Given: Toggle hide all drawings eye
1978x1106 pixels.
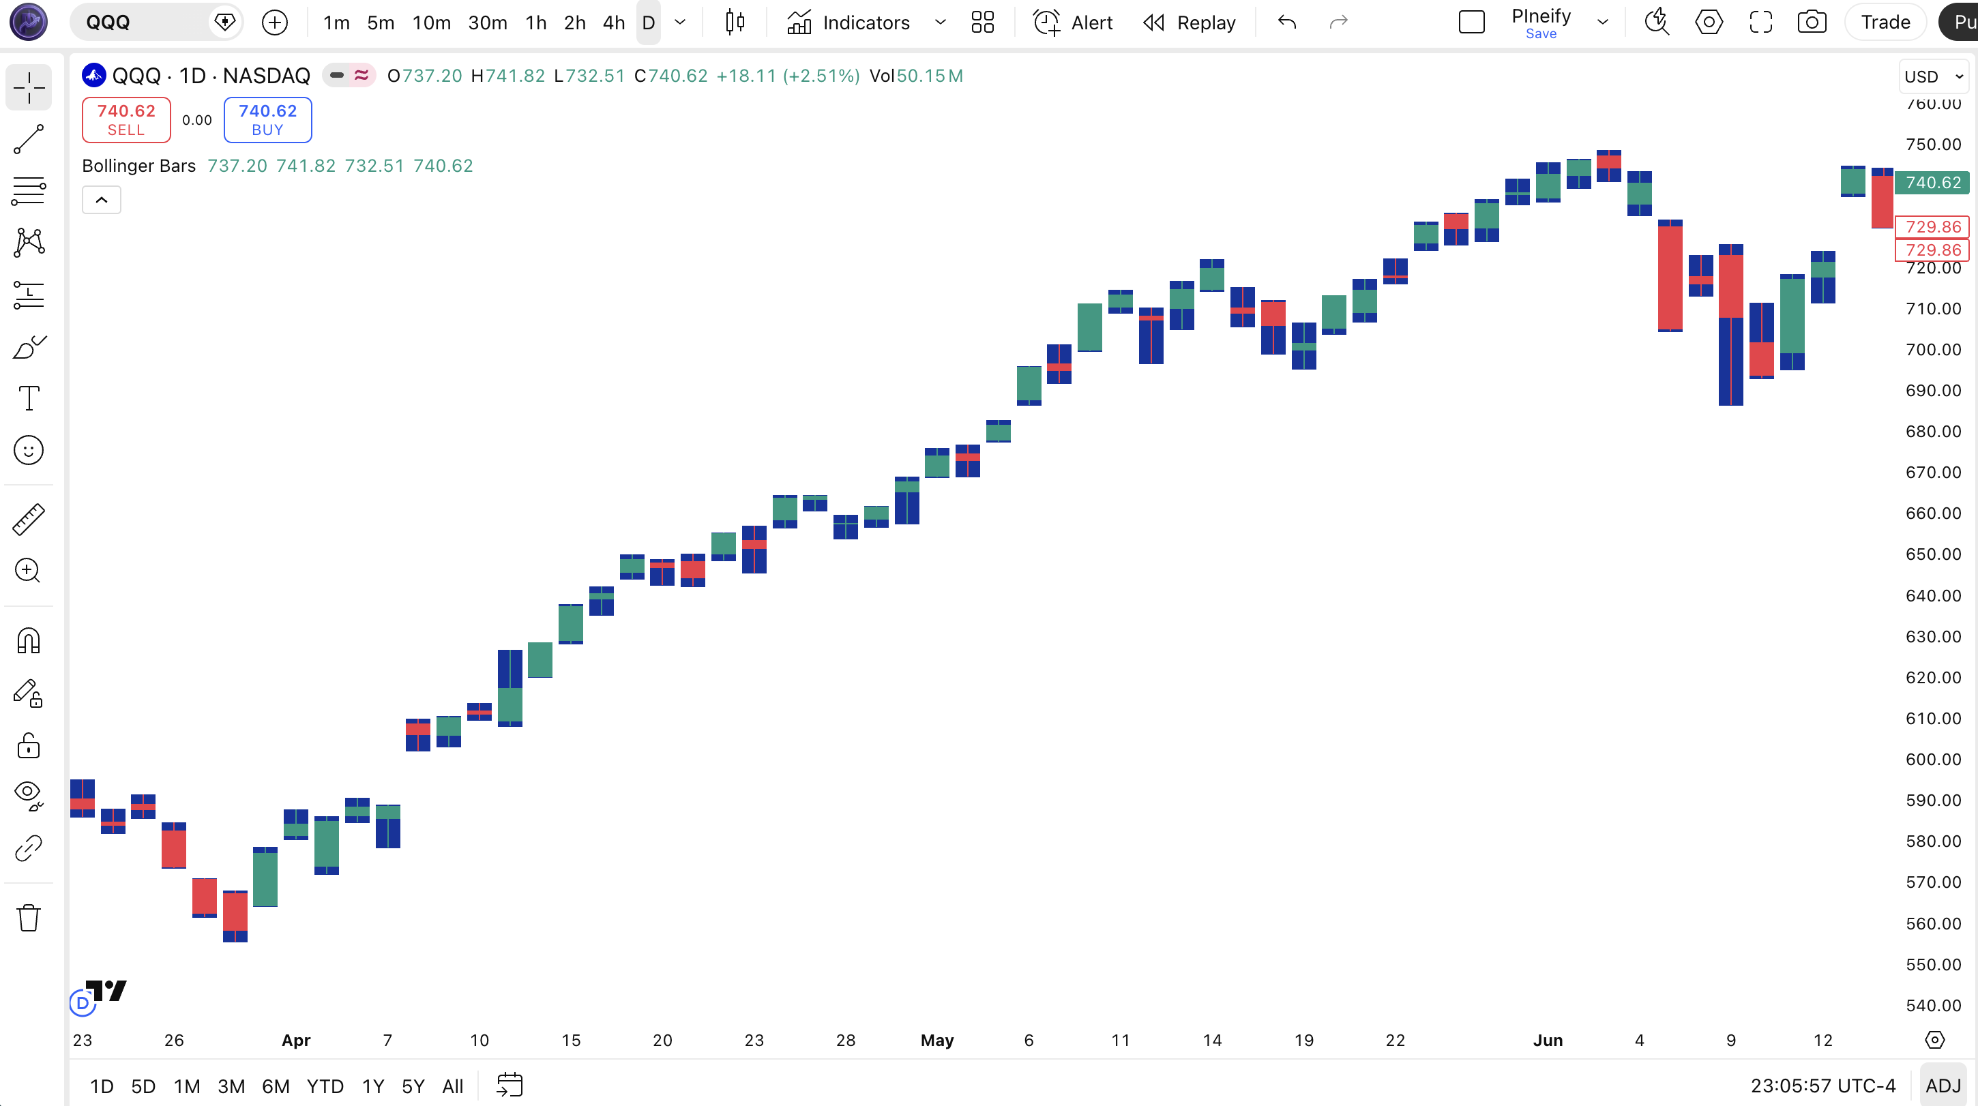Looking at the screenshot, I should point(29,796).
